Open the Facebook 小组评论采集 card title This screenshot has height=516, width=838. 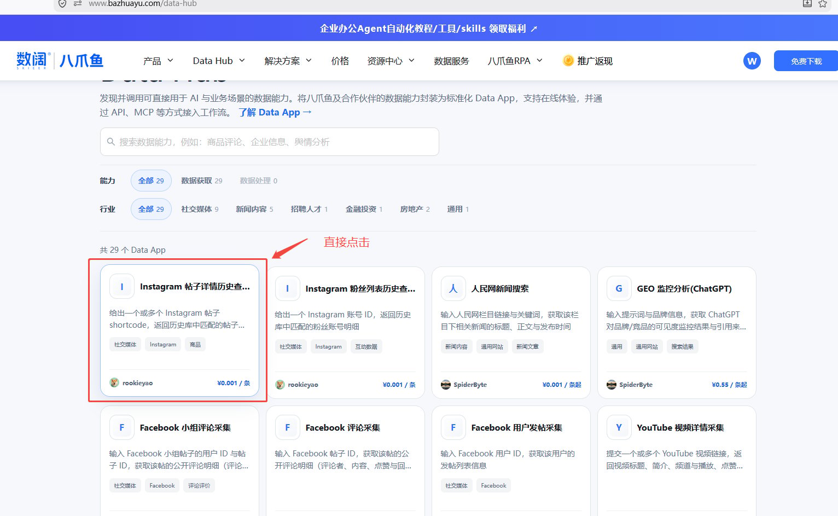tap(185, 427)
